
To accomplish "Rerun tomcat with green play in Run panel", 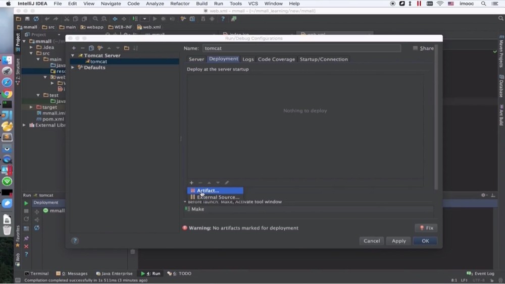I will (x=26, y=203).
